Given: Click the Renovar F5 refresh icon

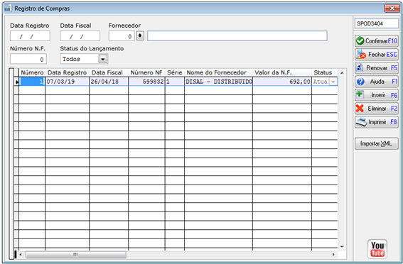Looking at the screenshot, I should (x=360, y=67).
